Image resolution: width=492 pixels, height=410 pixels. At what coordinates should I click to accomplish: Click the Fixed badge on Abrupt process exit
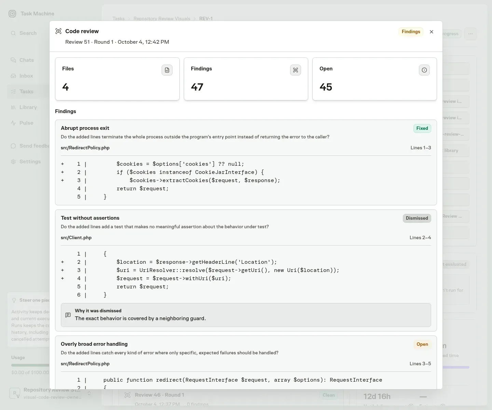[422, 128]
